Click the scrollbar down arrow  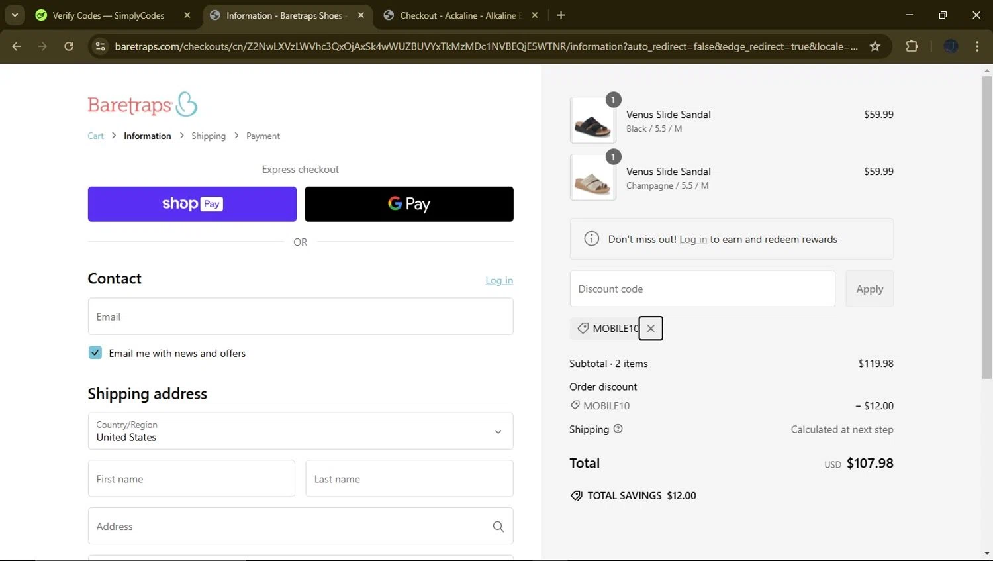click(x=987, y=553)
